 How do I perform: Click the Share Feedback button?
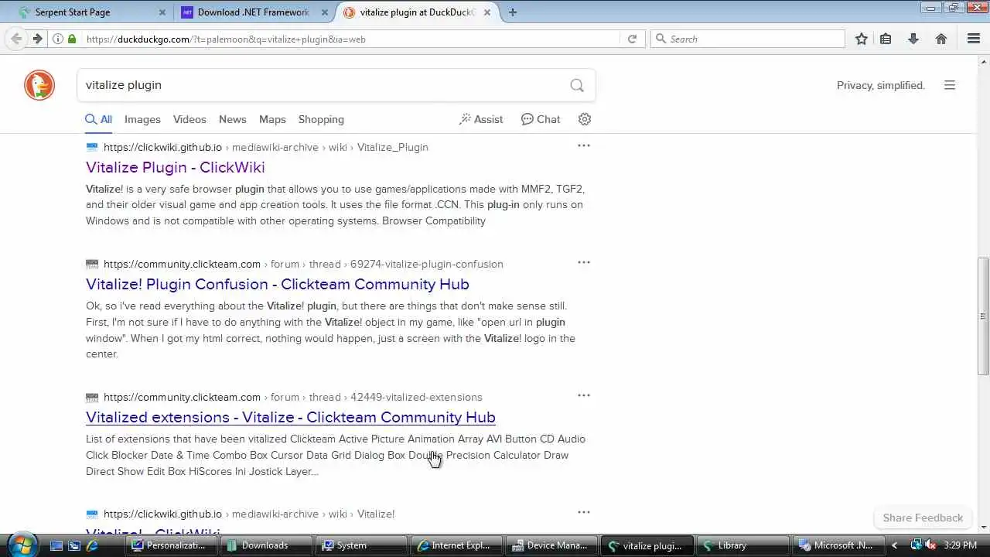923,518
